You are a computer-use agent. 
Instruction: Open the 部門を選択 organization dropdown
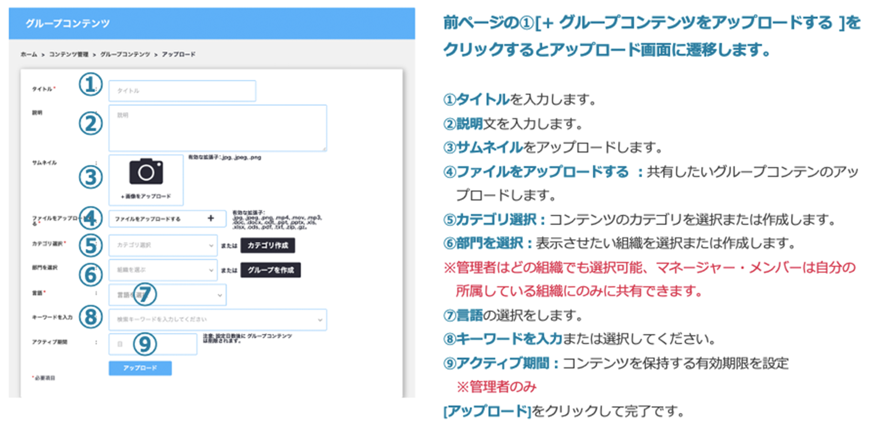tap(163, 270)
